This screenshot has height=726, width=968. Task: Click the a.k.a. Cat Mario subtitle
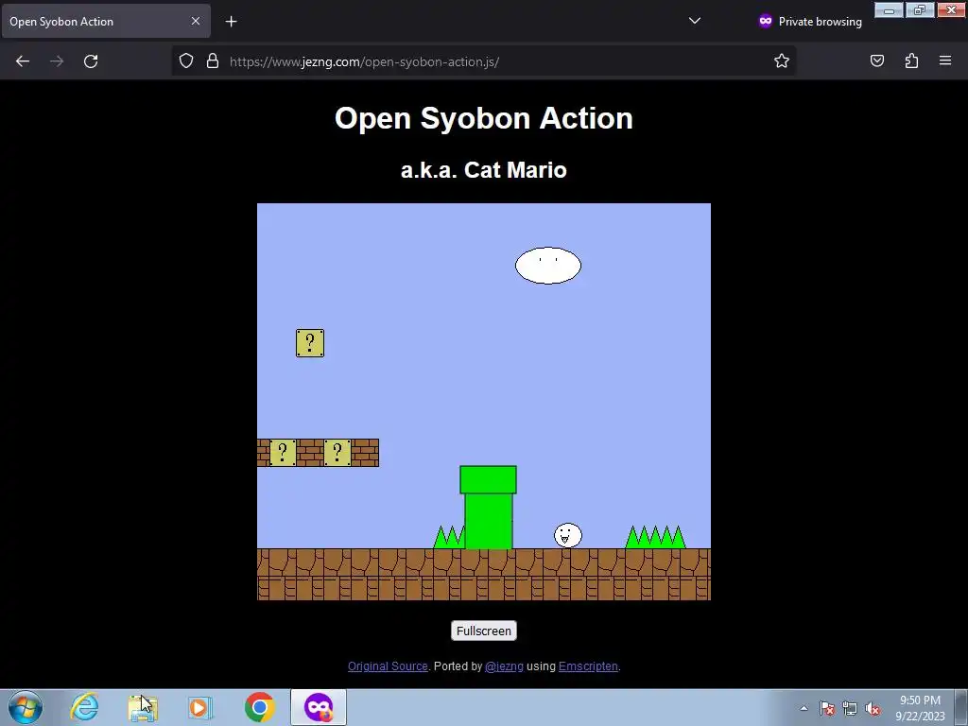(x=483, y=170)
